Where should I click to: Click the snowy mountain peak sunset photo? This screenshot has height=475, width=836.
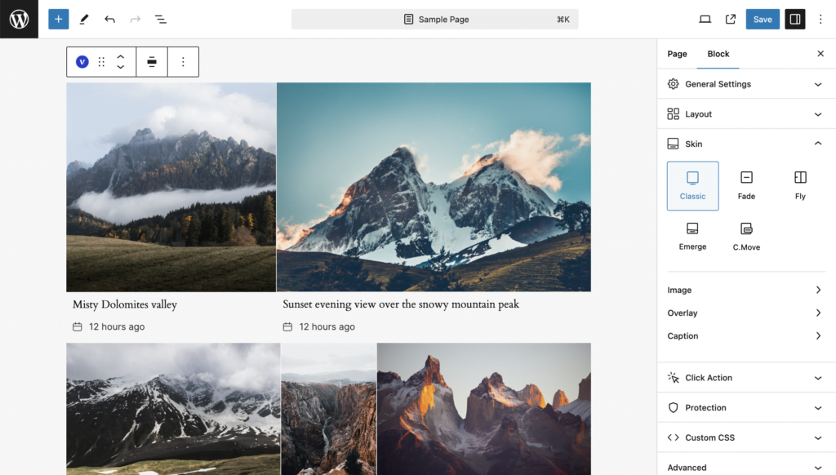coord(434,187)
